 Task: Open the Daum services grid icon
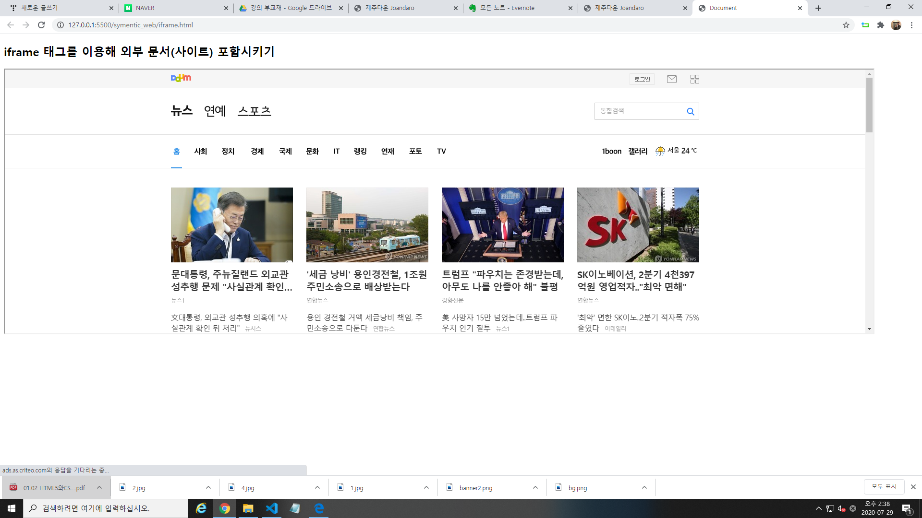[694, 79]
